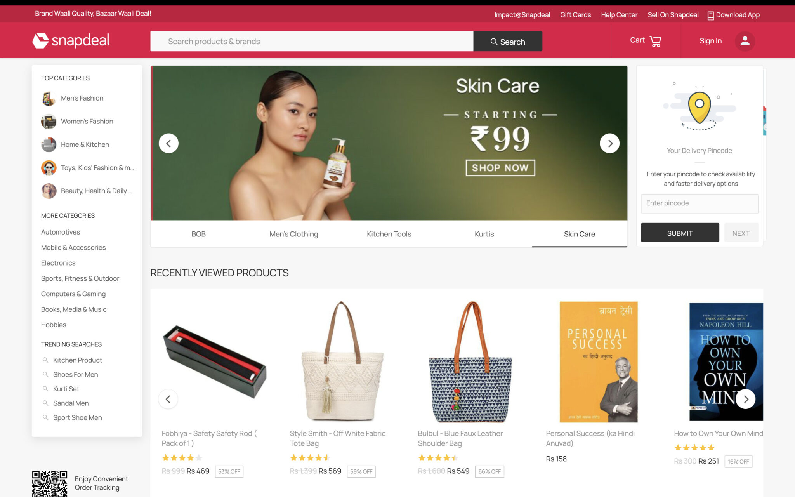Screen dimensions: 795x497
Task: Open Beauty, Health & Daily category icon
Action: coord(49,191)
